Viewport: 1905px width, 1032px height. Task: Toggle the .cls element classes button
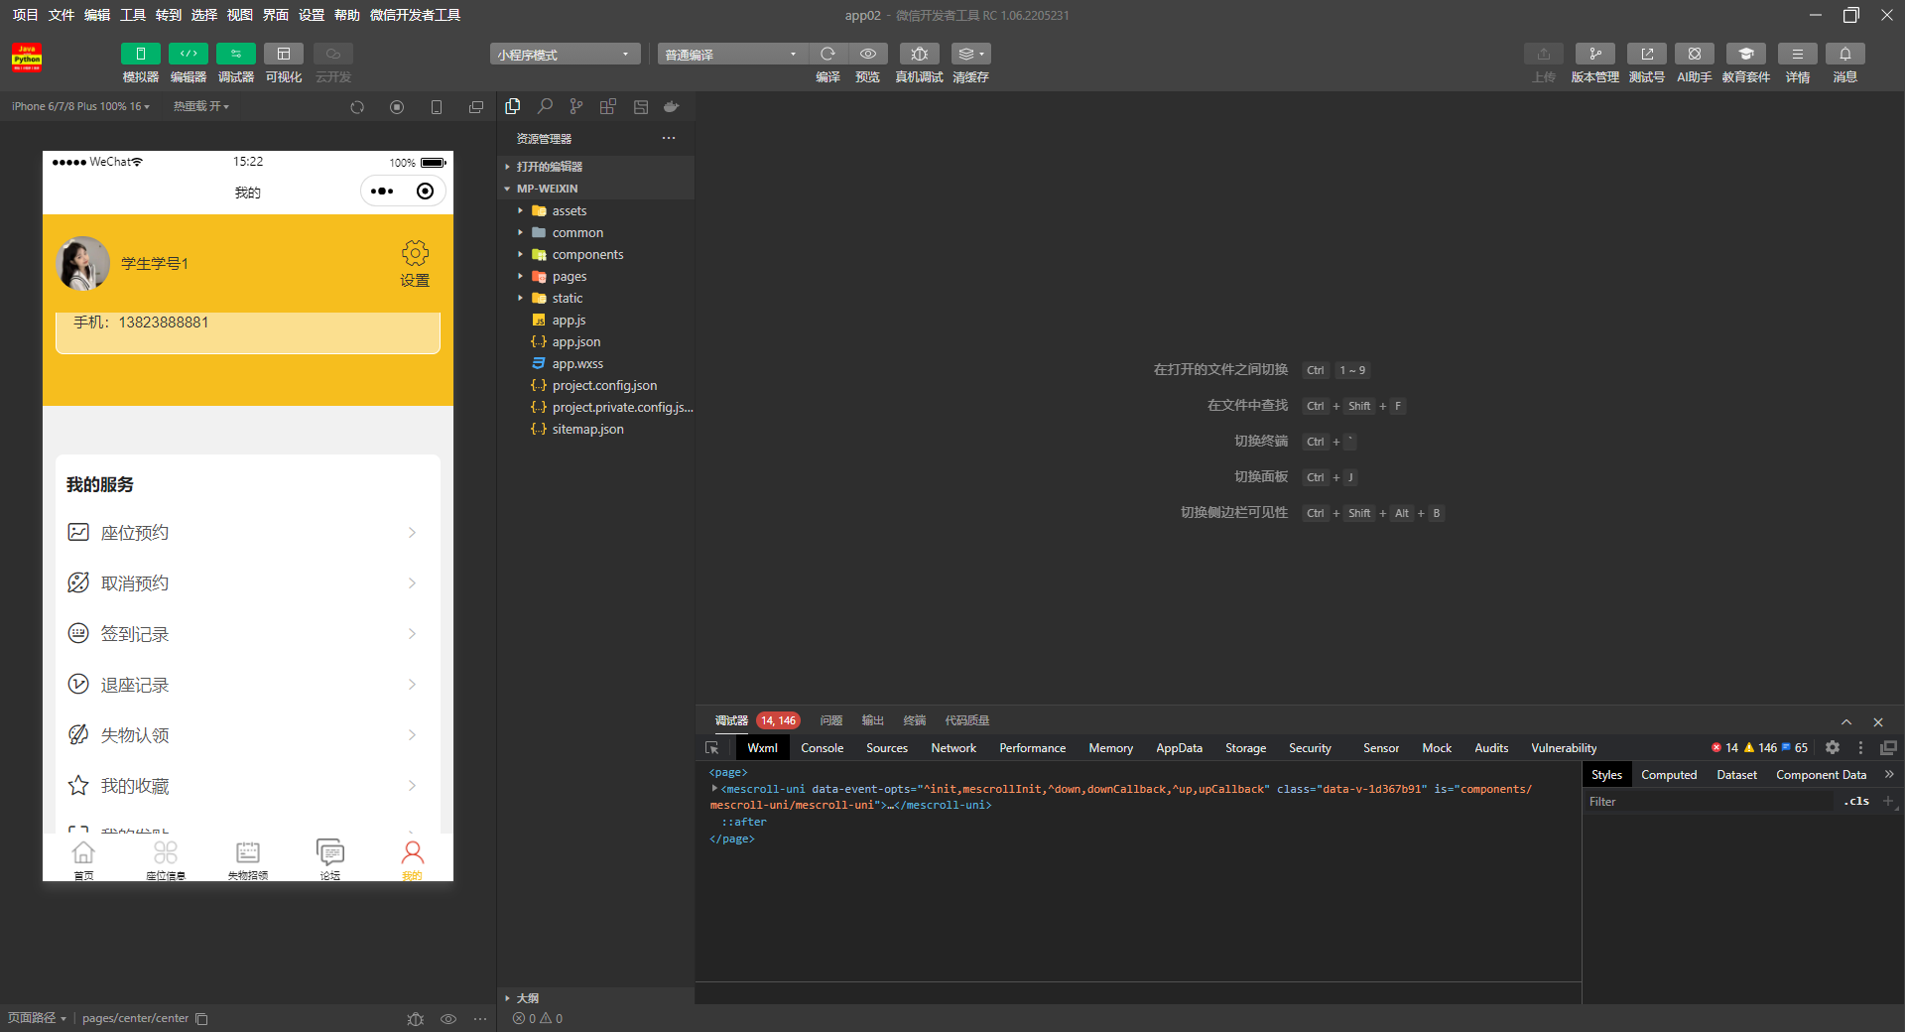click(x=1856, y=802)
